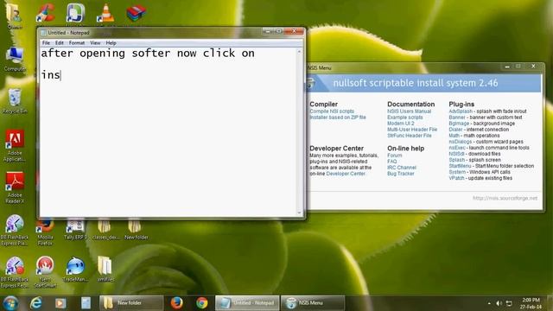Open the BB FlashBack Express Recorder shortcut
Screen dimensions: 553x311
tap(15, 272)
